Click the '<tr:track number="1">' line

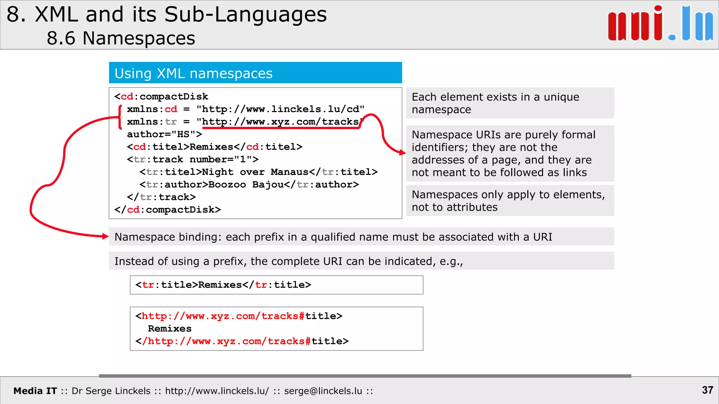(x=192, y=160)
